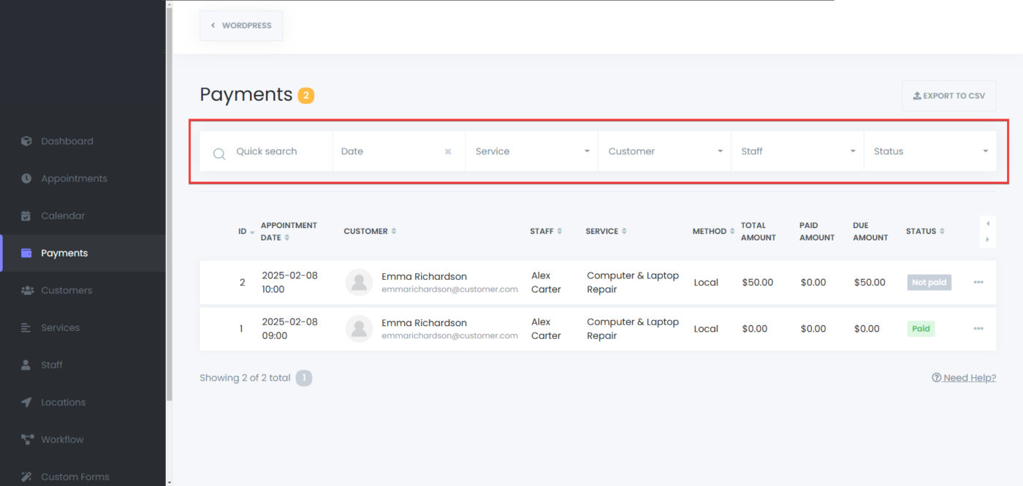Click the Customers group icon
This screenshot has height=486, width=1023.
[x=27, y=290]
